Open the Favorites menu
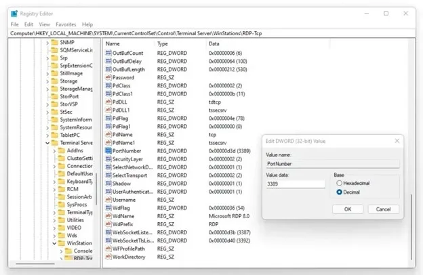423x275 pixels. coord(66,24)
